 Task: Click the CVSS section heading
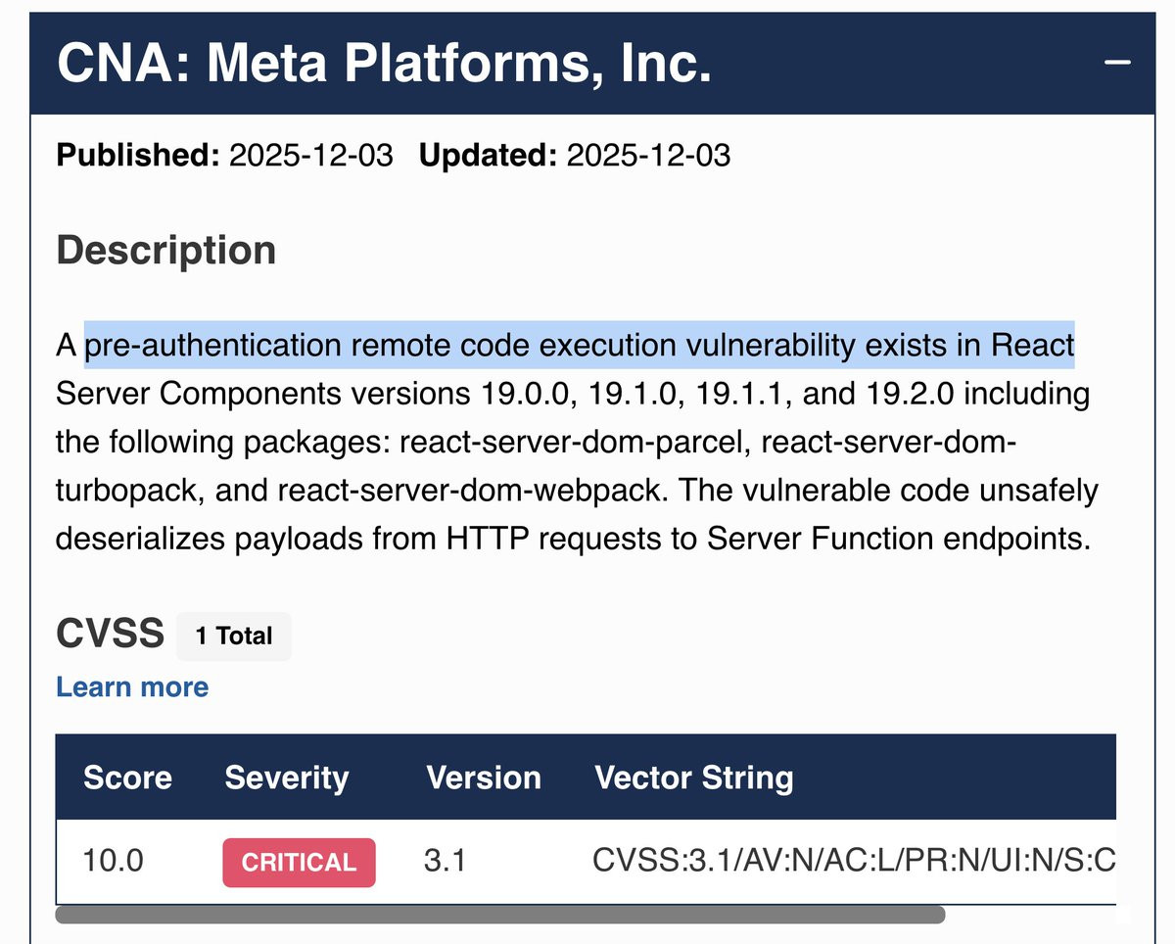click(x=110, y=635)
